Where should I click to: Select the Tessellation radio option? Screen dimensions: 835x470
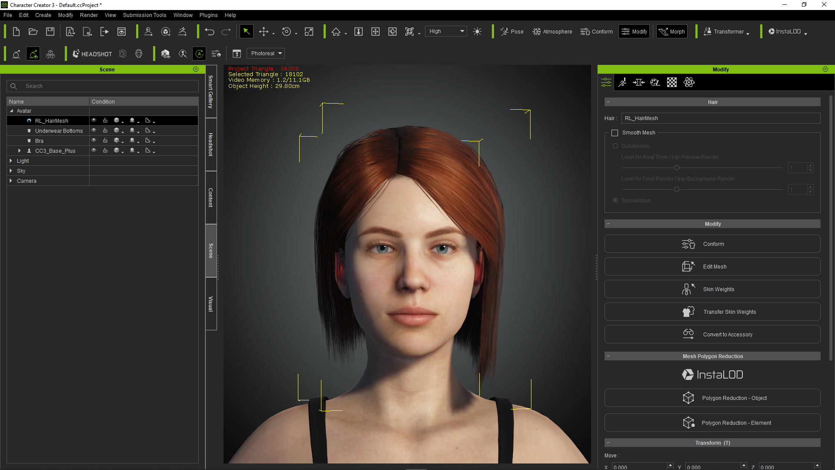click(x=615, y=200)
